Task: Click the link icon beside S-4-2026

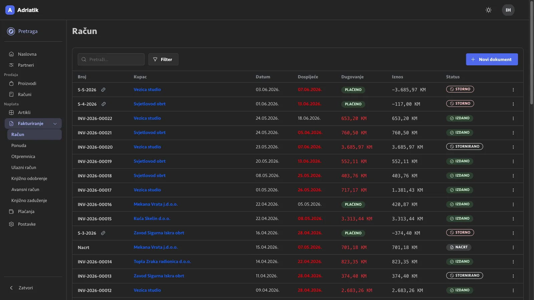Action: click(x=104, y=104)
